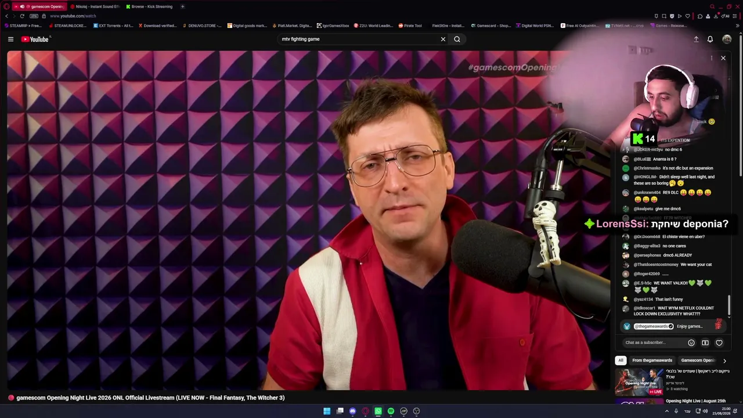This screenshot has height=418, width=743.
Task: Click the address bar URL youtube.com/watch
Action: [73, 16]
